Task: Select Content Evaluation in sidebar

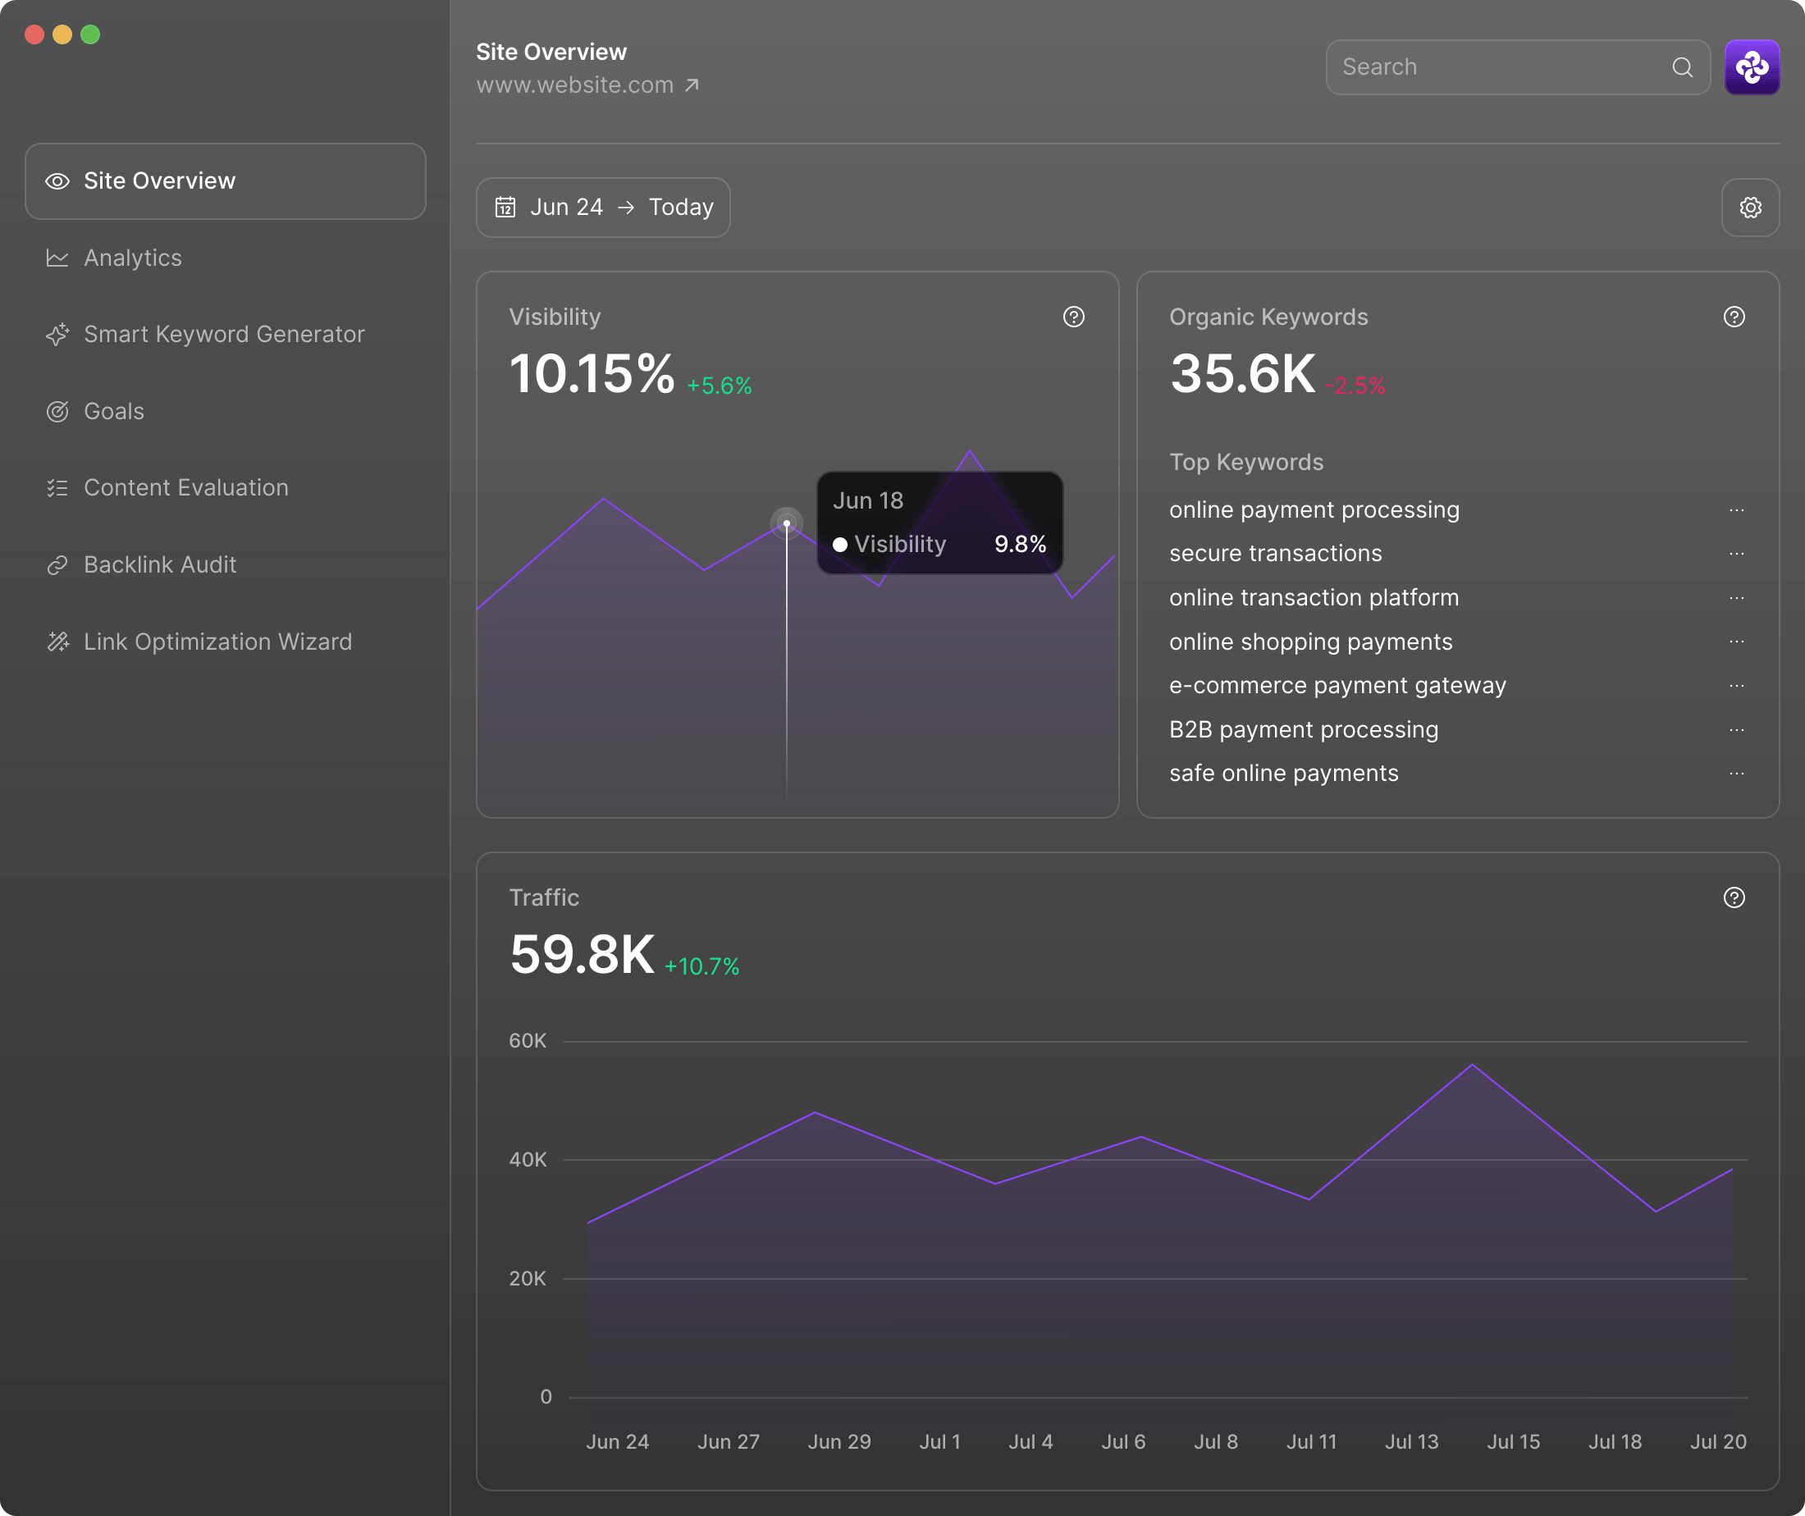Action: [x=185, y=488]
